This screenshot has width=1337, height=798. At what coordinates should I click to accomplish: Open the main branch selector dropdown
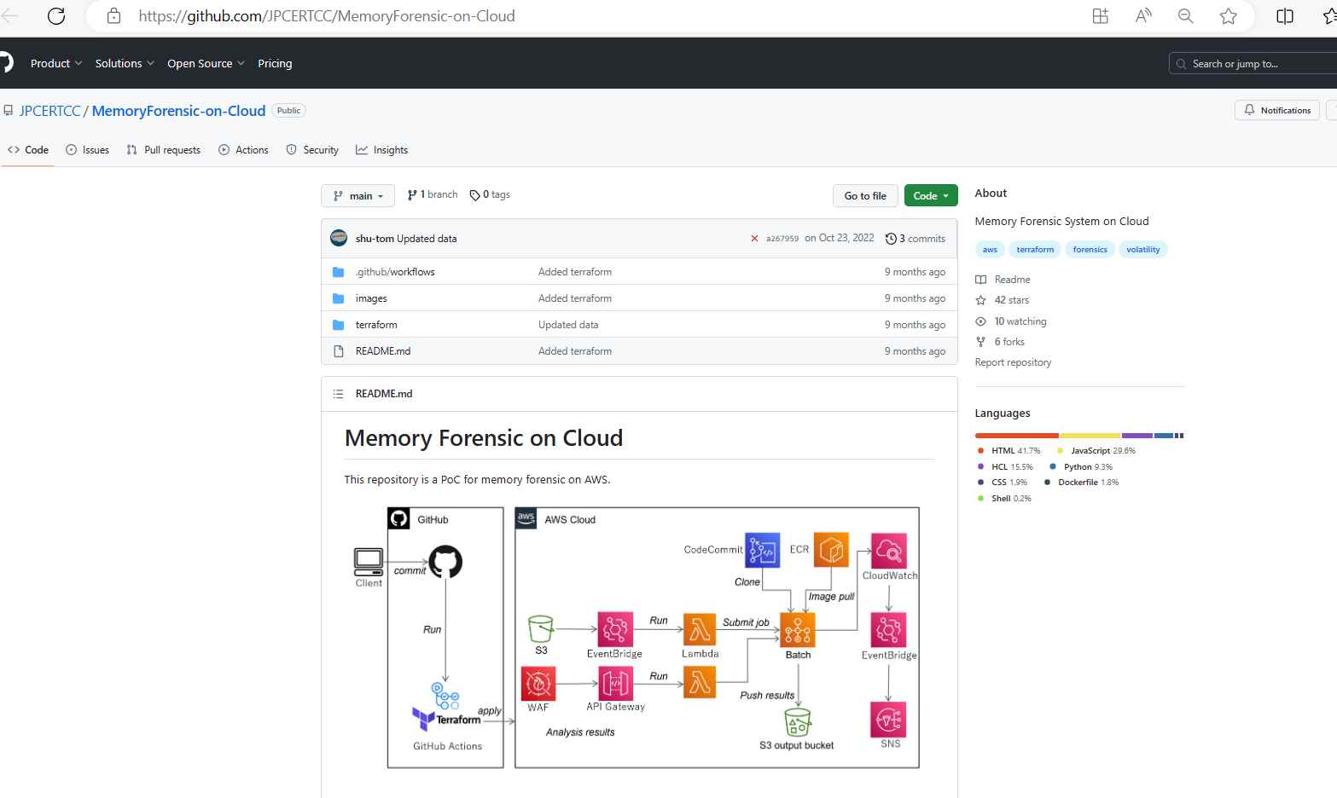(x=358, y=195)
